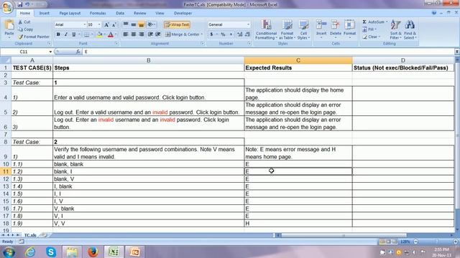Viewport: 460px width, 258px height.
Task: Click the Orientation icon
Action: point(152,25)
